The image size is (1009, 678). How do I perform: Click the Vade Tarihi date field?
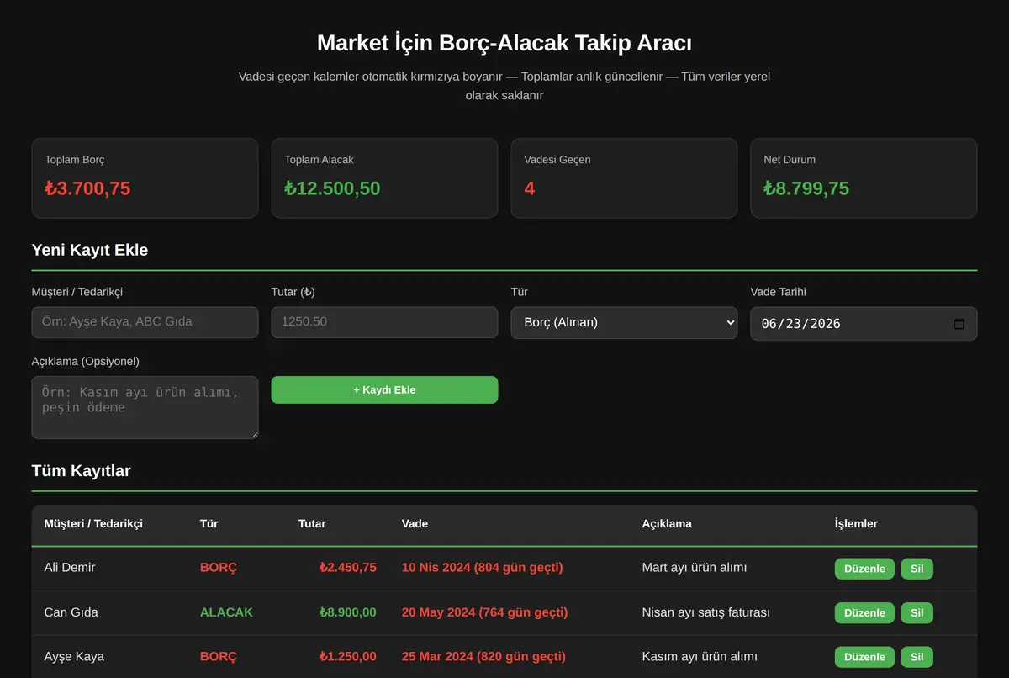(864, 323)
